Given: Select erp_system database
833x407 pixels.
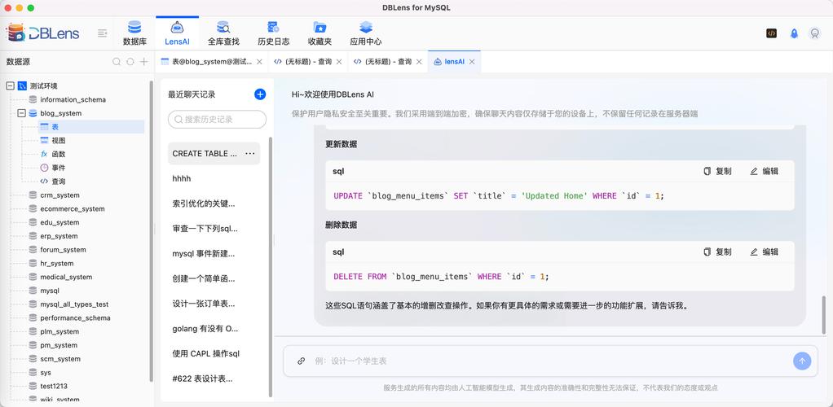Looking at the screenshot, I should click(x=59, y=236).
